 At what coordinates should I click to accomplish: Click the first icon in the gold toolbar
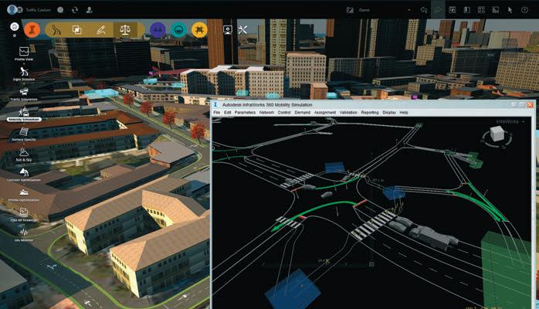tap(56, 30)
